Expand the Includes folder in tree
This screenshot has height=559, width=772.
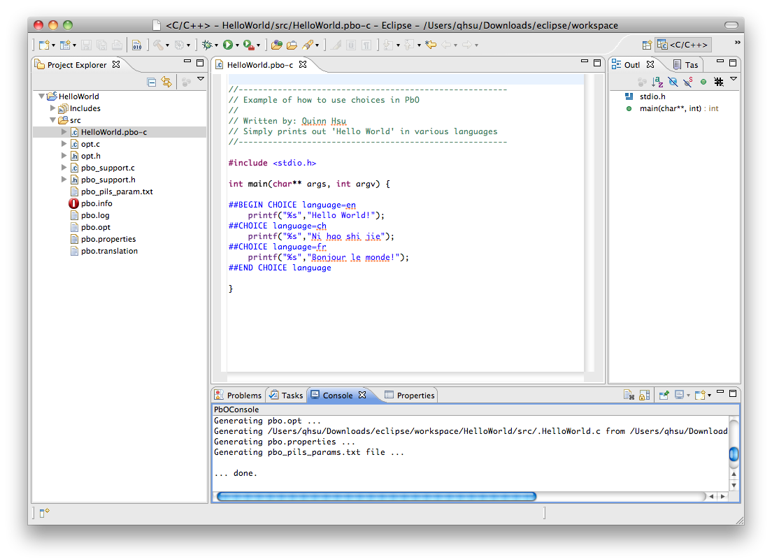(x=53, y=108)
